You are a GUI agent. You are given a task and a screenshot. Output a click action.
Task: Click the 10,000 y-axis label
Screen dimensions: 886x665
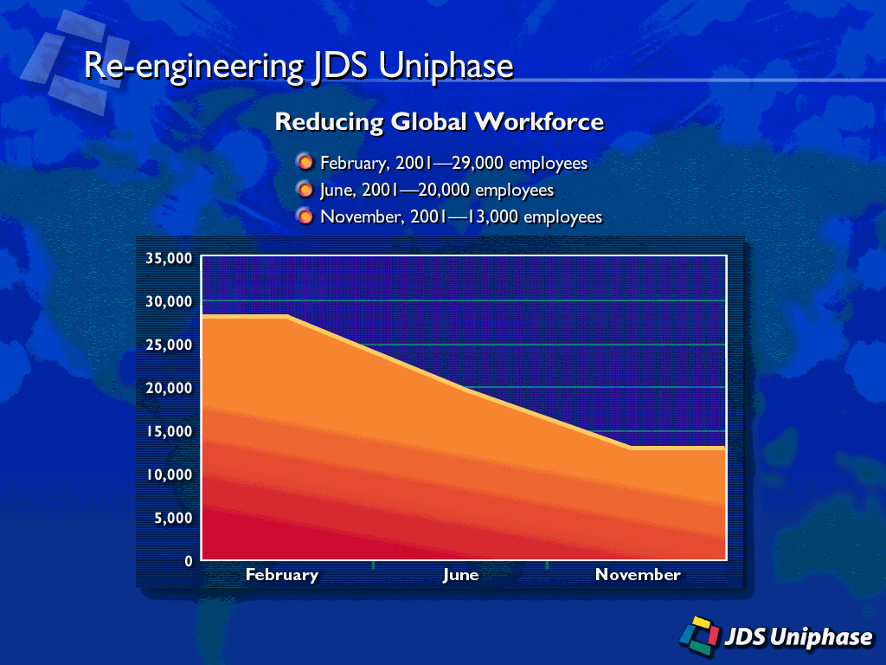169,475
